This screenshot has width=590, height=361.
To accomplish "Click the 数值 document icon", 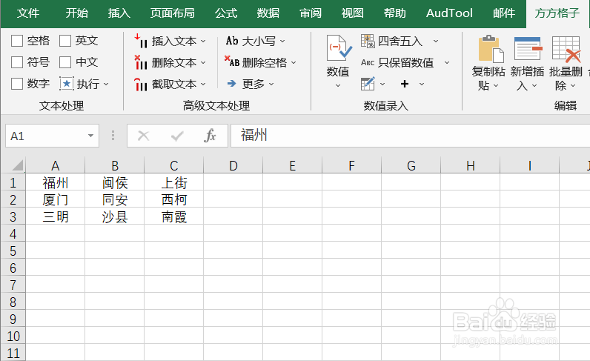I will (x=339, y=47).
